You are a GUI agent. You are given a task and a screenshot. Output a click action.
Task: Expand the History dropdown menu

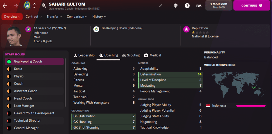click(99, 17)
